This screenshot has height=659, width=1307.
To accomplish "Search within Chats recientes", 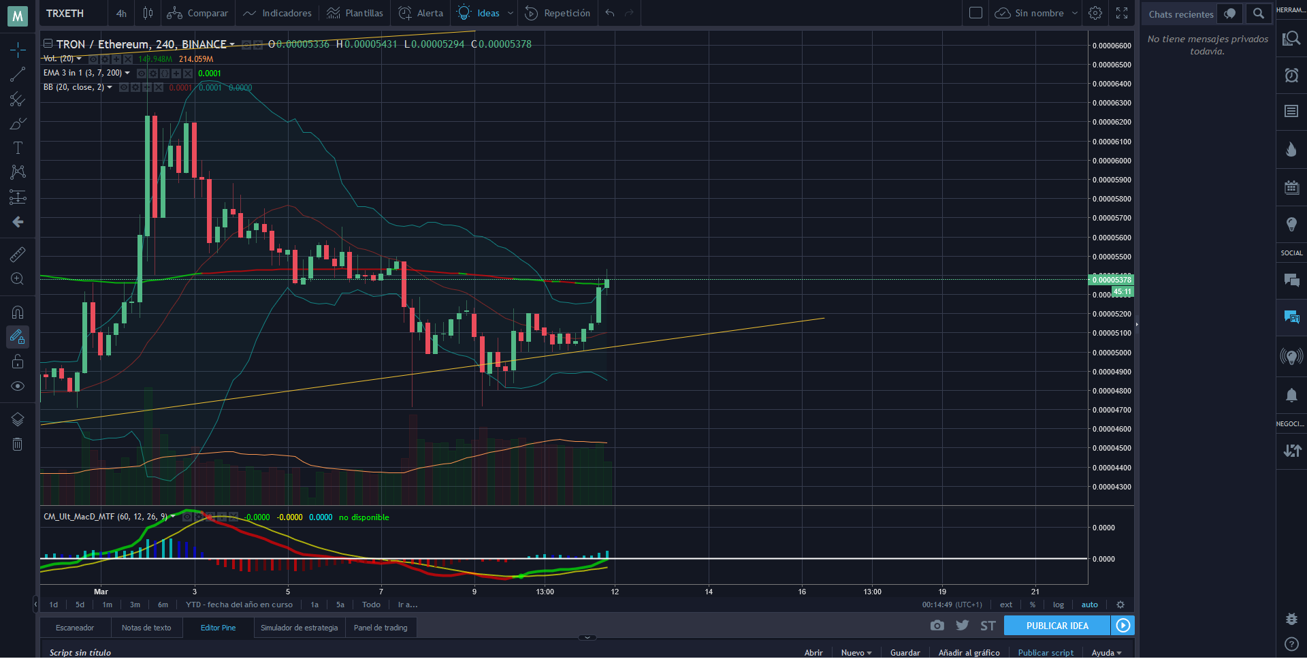I will click(x=1259, y=14).
